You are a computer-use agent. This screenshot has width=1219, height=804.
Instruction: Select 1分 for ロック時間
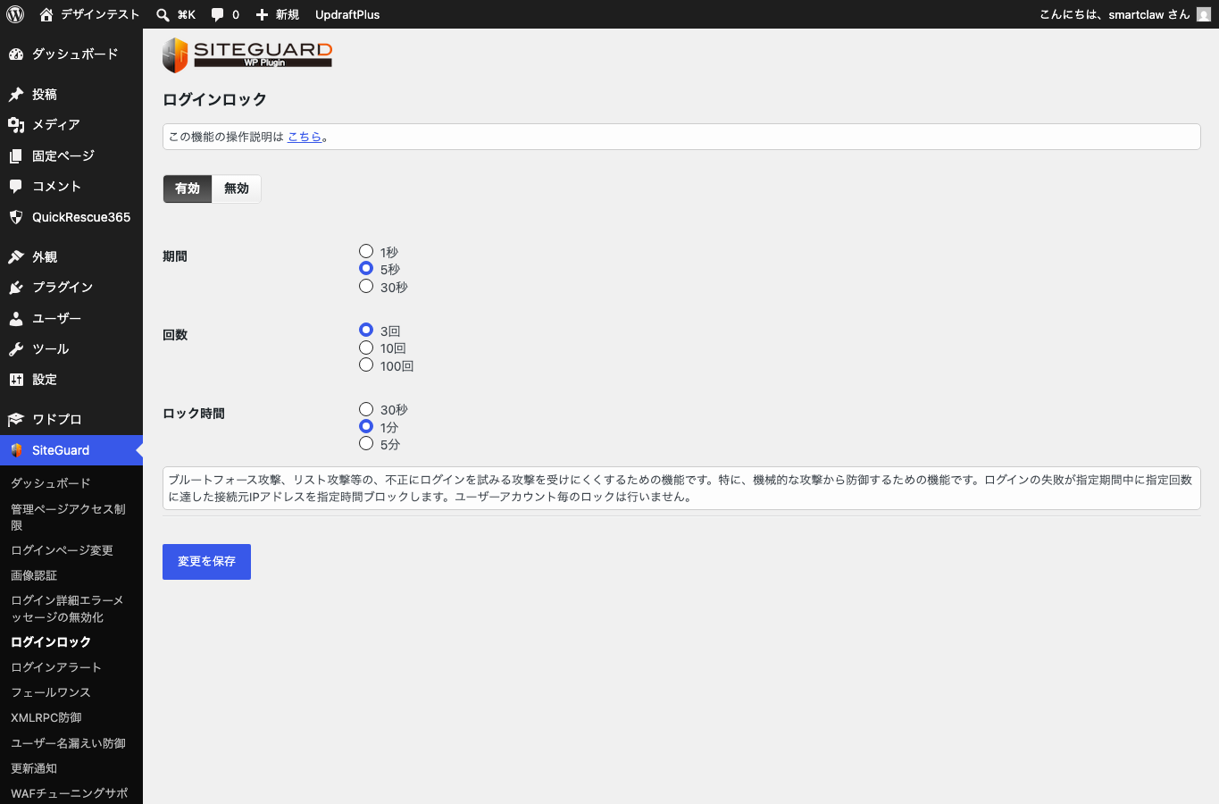click(366, 426)
